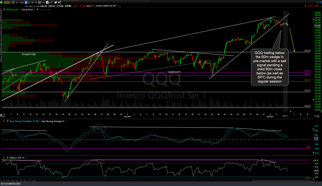This screenshot has height=186, width=322.
Task: Click the scale arrow near 0.50 on oscillator axis
Action: [313, 129]
